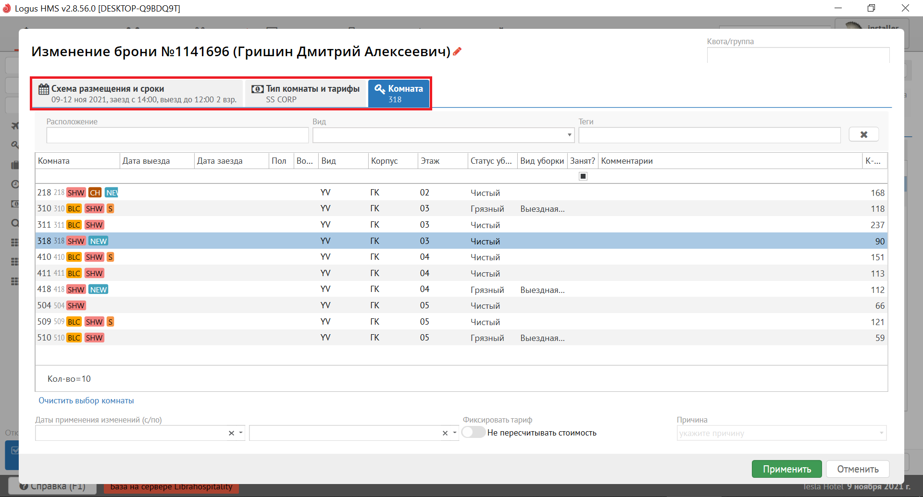Open the Причина dropdown list
The height and width of the screenshot is (497, 923).
click(x=881, y=433)
